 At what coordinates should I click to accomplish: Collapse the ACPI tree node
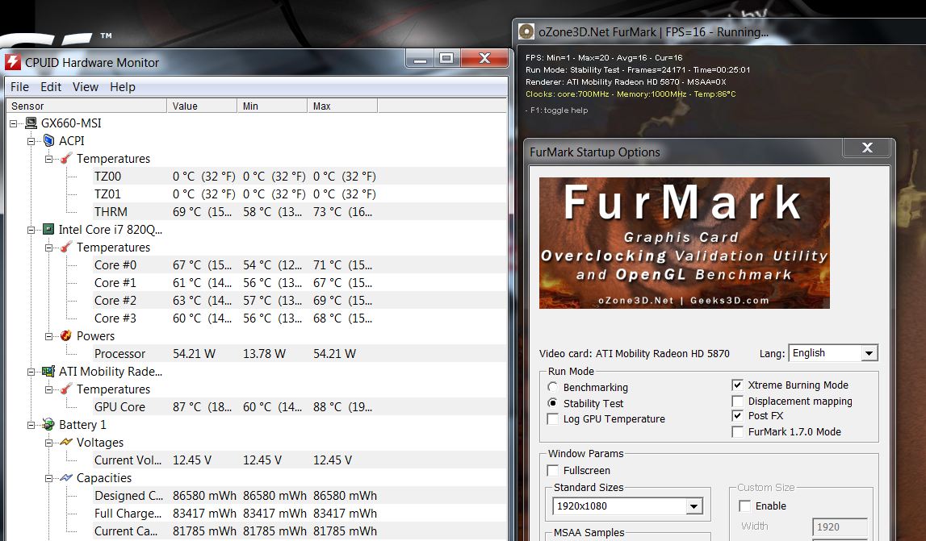coord(31,141)
